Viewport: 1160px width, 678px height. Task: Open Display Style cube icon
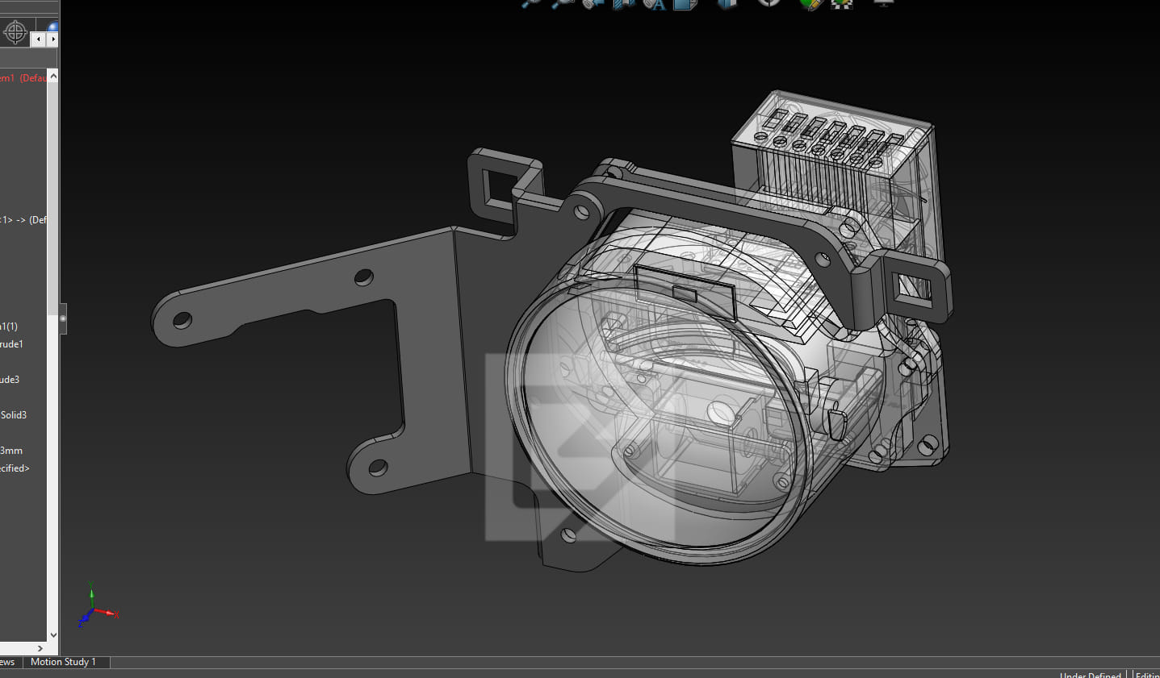[x=727, y=3]
